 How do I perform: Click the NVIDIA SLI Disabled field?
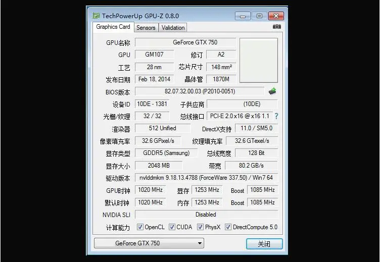pos(206,215)
